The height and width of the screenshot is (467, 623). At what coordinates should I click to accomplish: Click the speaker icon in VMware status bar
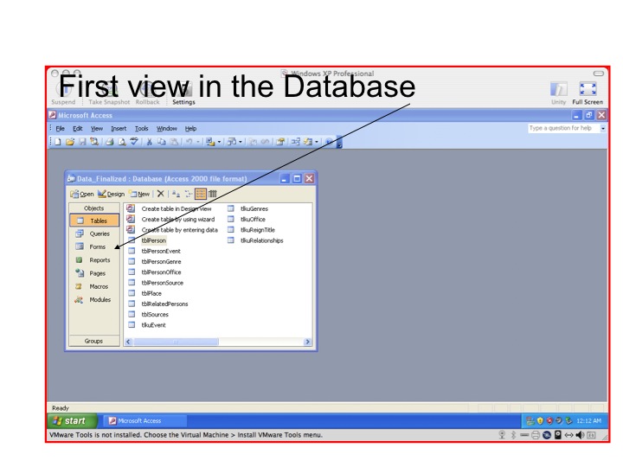(x=580, y=435)
